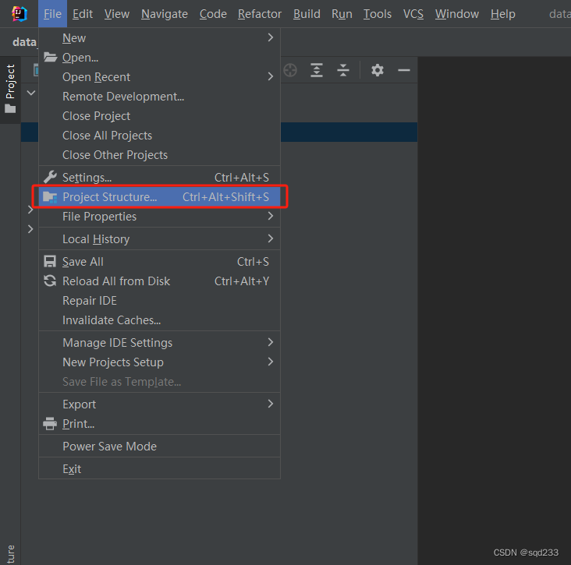The height and width of the screenshot is (565, 571).
Task: Click the floppy disk Save All icon
Action: [x=50, y=262]
